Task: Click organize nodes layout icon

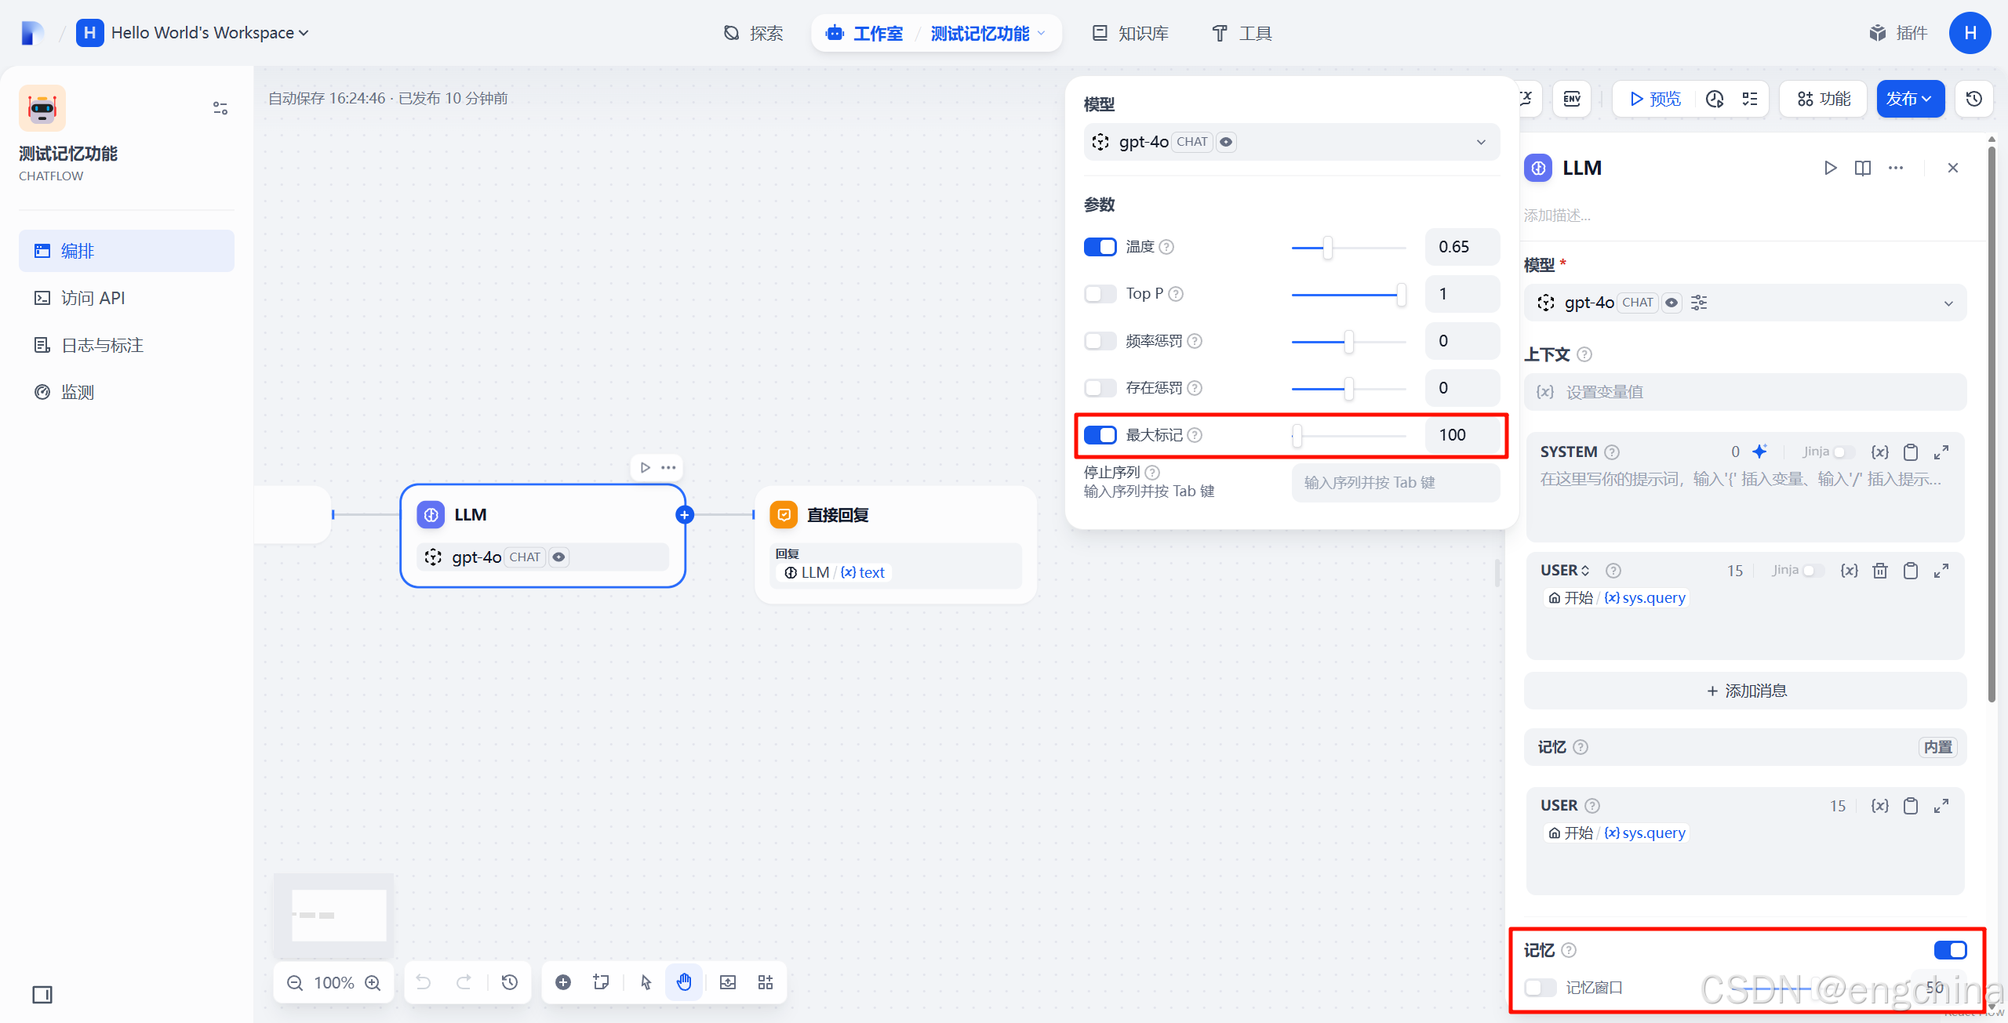Action: (x=766, y=982)
